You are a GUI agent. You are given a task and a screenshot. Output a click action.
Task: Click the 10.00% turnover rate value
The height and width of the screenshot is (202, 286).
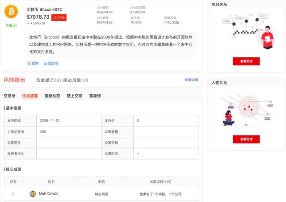click(136, 22)
